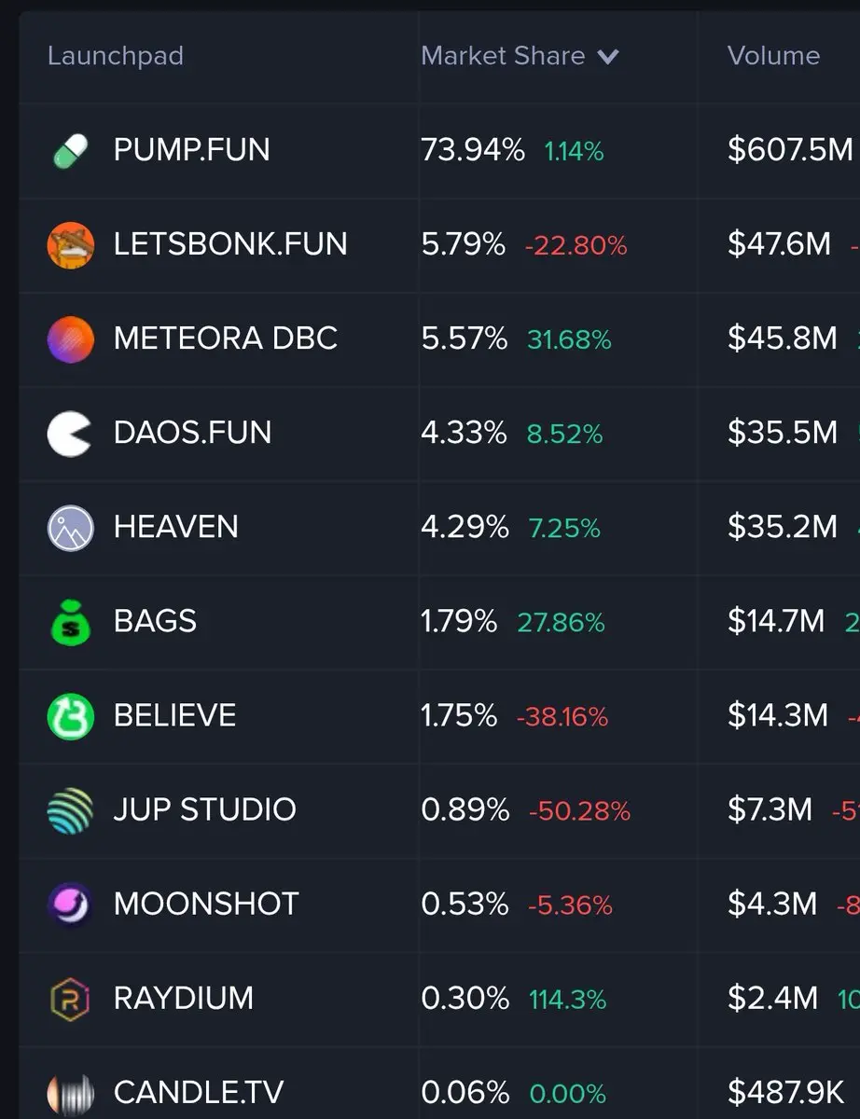Open the METEORA DBC launchpad name
This screenshot has height=1119, width=860.
pos(226,338)
